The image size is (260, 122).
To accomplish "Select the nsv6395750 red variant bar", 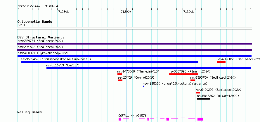I will 193,80.
